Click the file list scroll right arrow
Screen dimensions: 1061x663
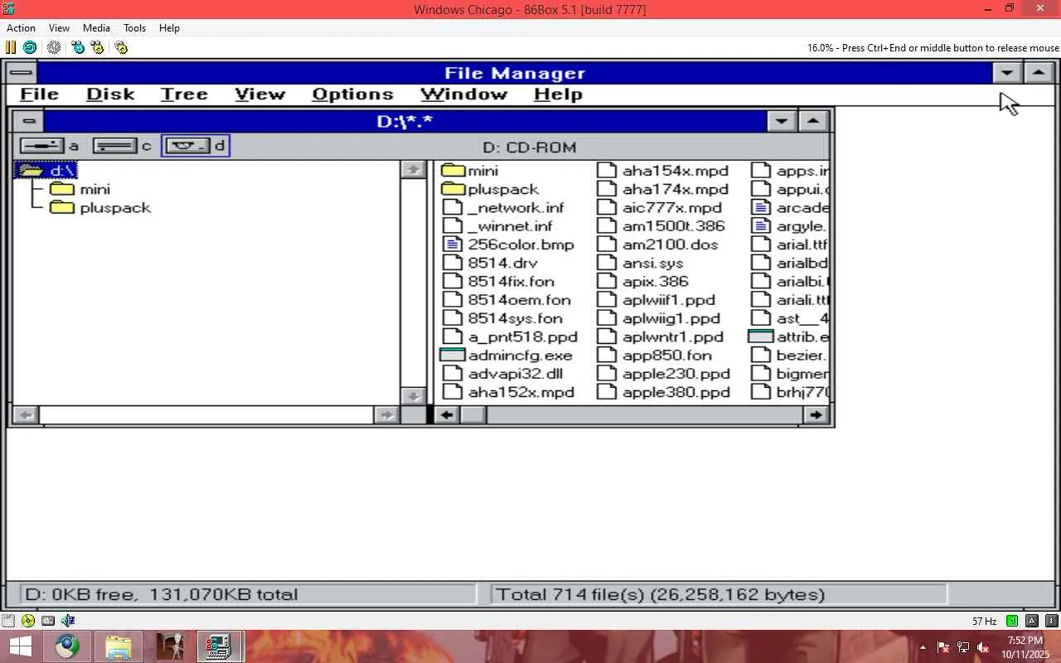tap(816, 414)
